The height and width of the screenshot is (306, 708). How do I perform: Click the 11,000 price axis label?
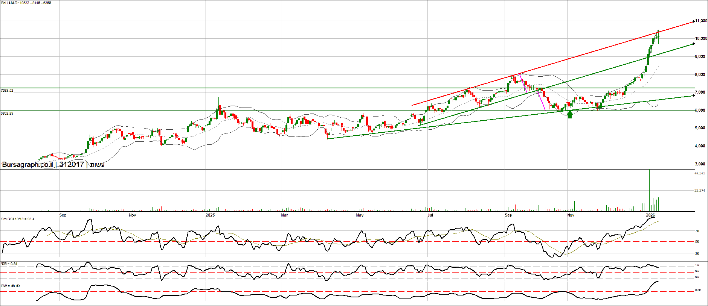(x=701, y=21)
